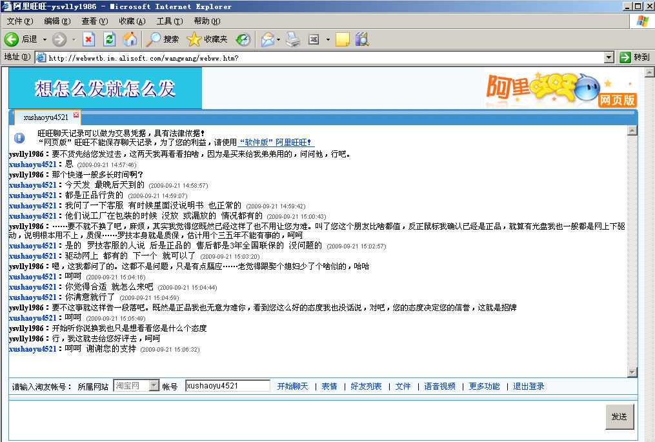Image resolution: width=655 pixels, height=442 pixels.
Task: Click the yellow note toolbar icon
Action: 342,39
